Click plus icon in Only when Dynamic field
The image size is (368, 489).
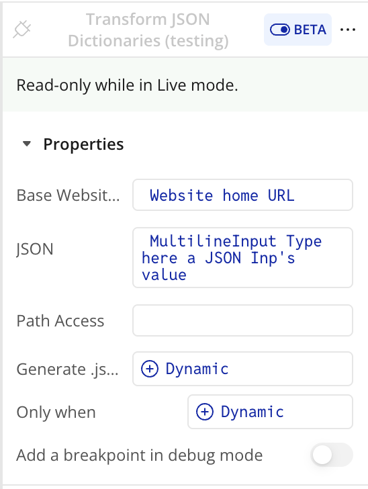coord(205,412)
